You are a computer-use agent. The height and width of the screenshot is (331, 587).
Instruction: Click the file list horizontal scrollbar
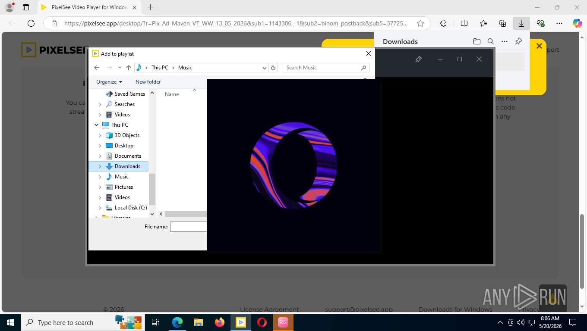pos(186,214)
